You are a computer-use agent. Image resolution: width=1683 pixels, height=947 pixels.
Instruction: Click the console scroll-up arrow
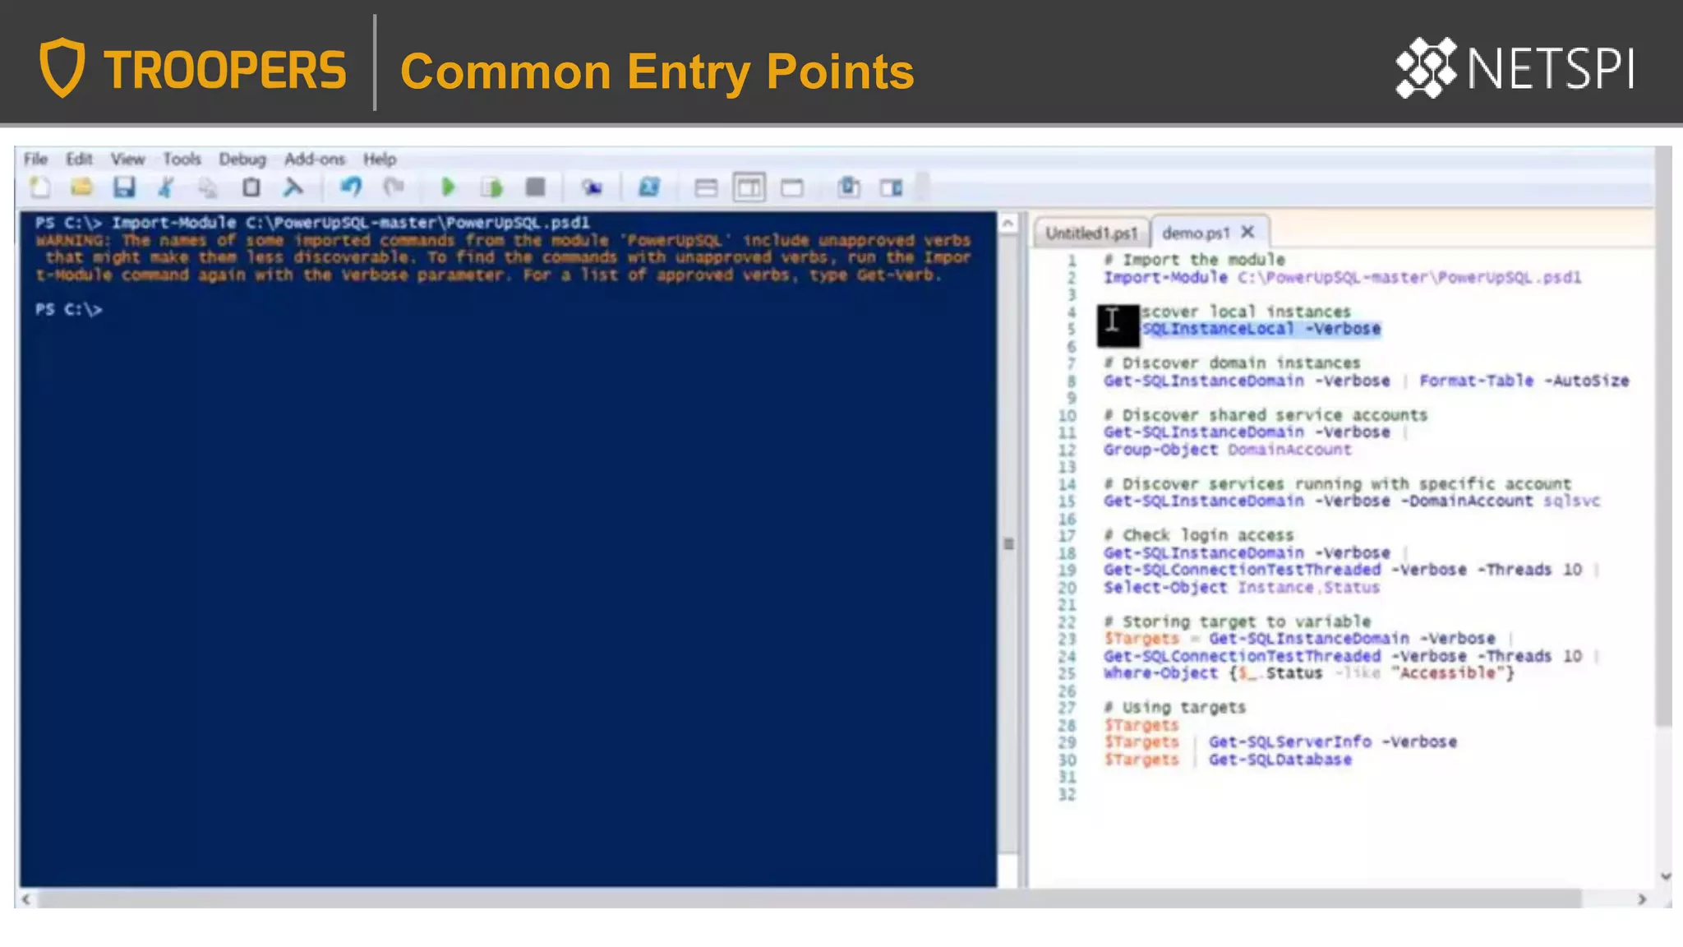click(x=1008, y=223)
